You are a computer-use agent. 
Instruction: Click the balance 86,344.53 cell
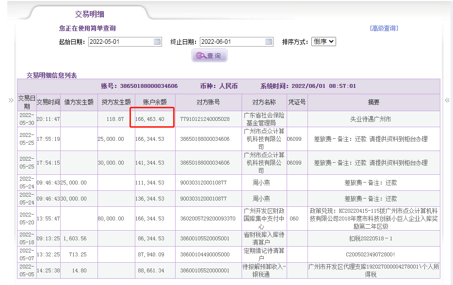tap(155, 238)
